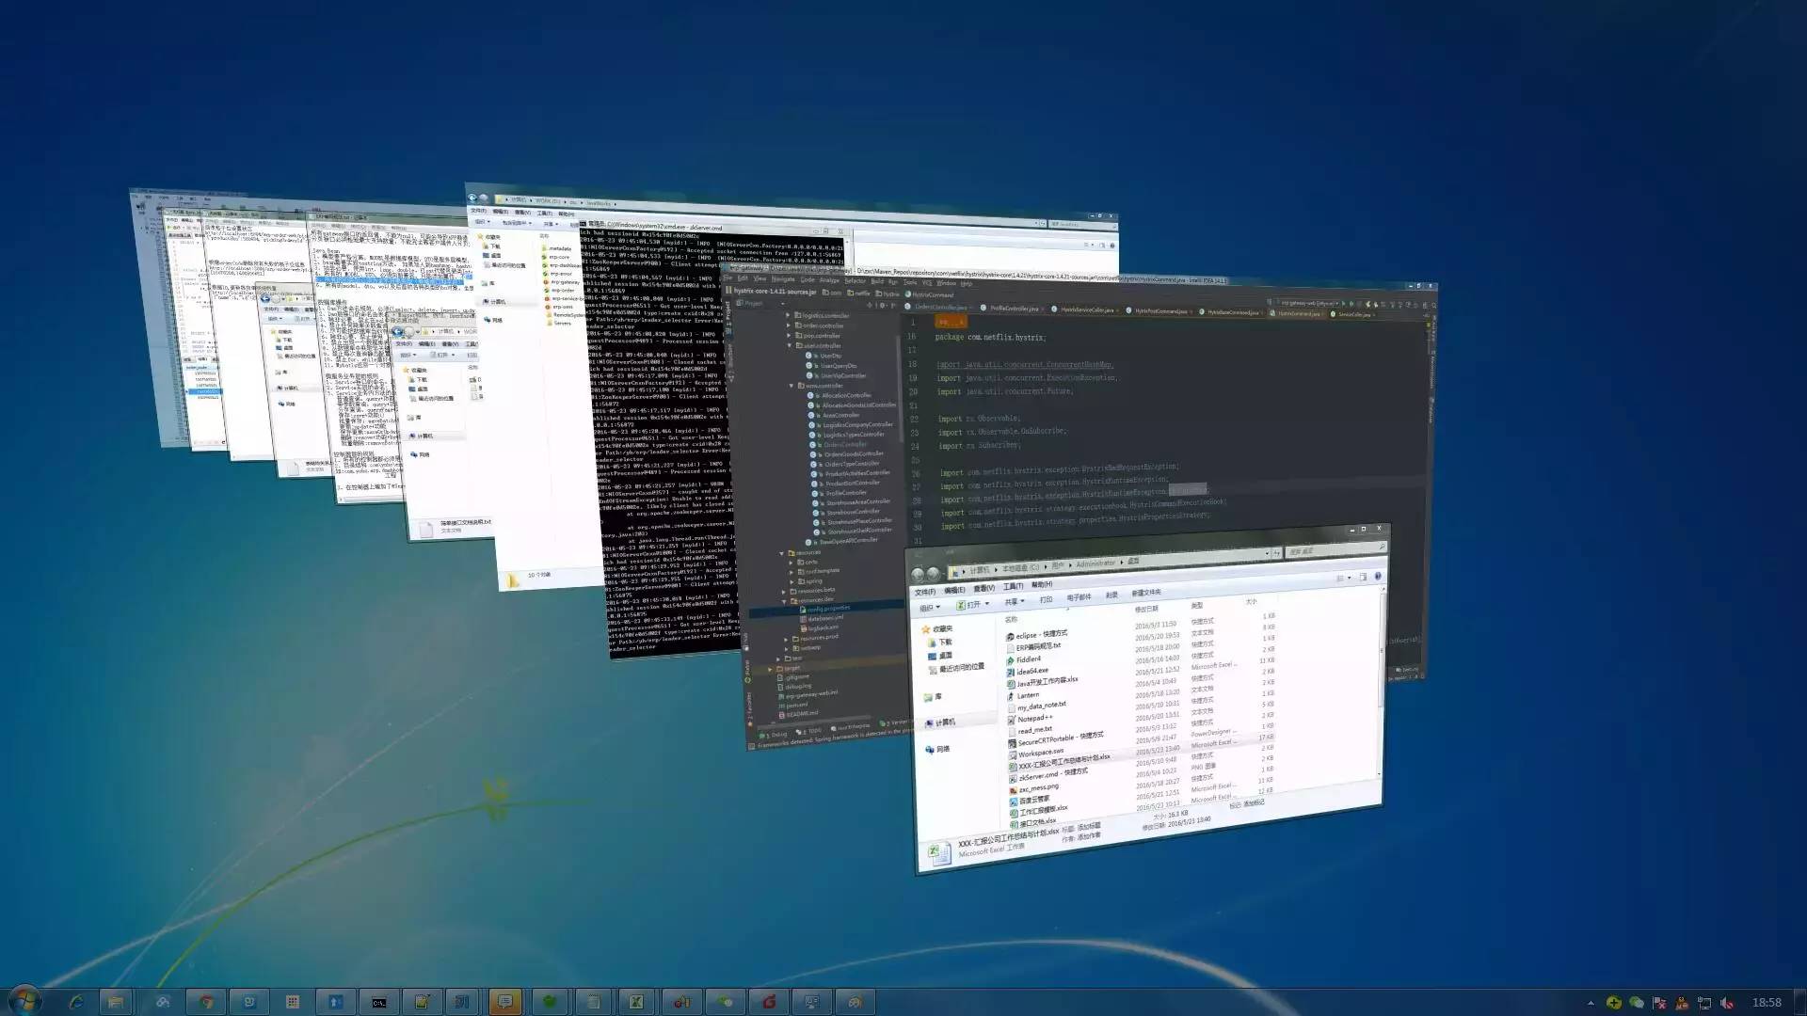Open the 组织 dropdown in the Explorer toolbar
Image resolution: width=1807 pixels, height=1016 pixels.
tap(929, 608)
